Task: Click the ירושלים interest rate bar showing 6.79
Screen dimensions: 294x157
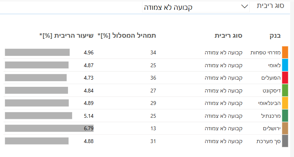Action: [x=49, y=129]
